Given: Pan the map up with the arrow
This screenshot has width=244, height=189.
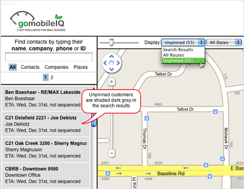Looking at the screenshot, I should coord(111,56).
